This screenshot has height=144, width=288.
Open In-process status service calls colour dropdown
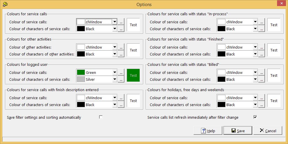pos(255,22)
